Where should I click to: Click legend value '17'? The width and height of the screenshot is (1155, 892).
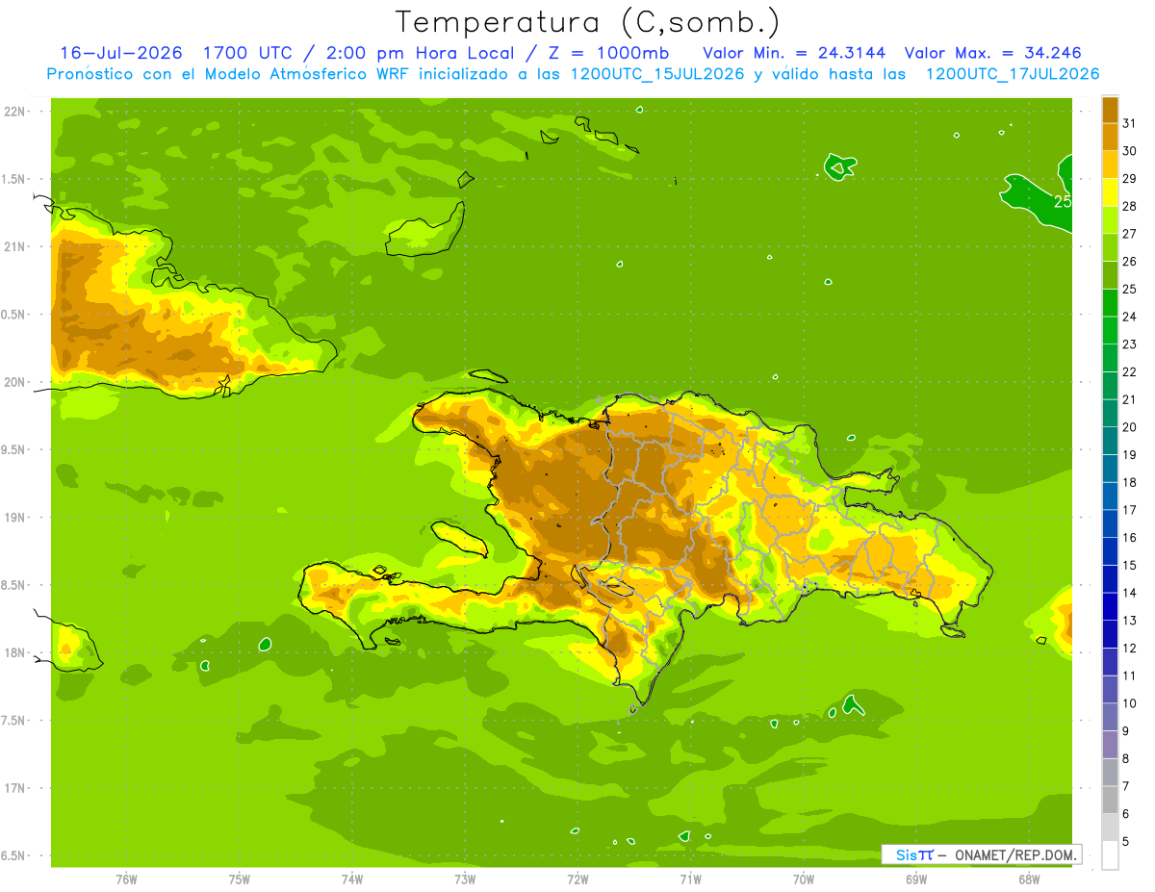point(1129,510)
